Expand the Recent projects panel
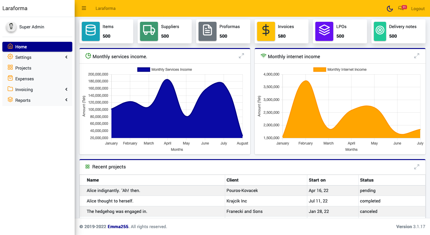430x235 pixels. tap(417, 167)
